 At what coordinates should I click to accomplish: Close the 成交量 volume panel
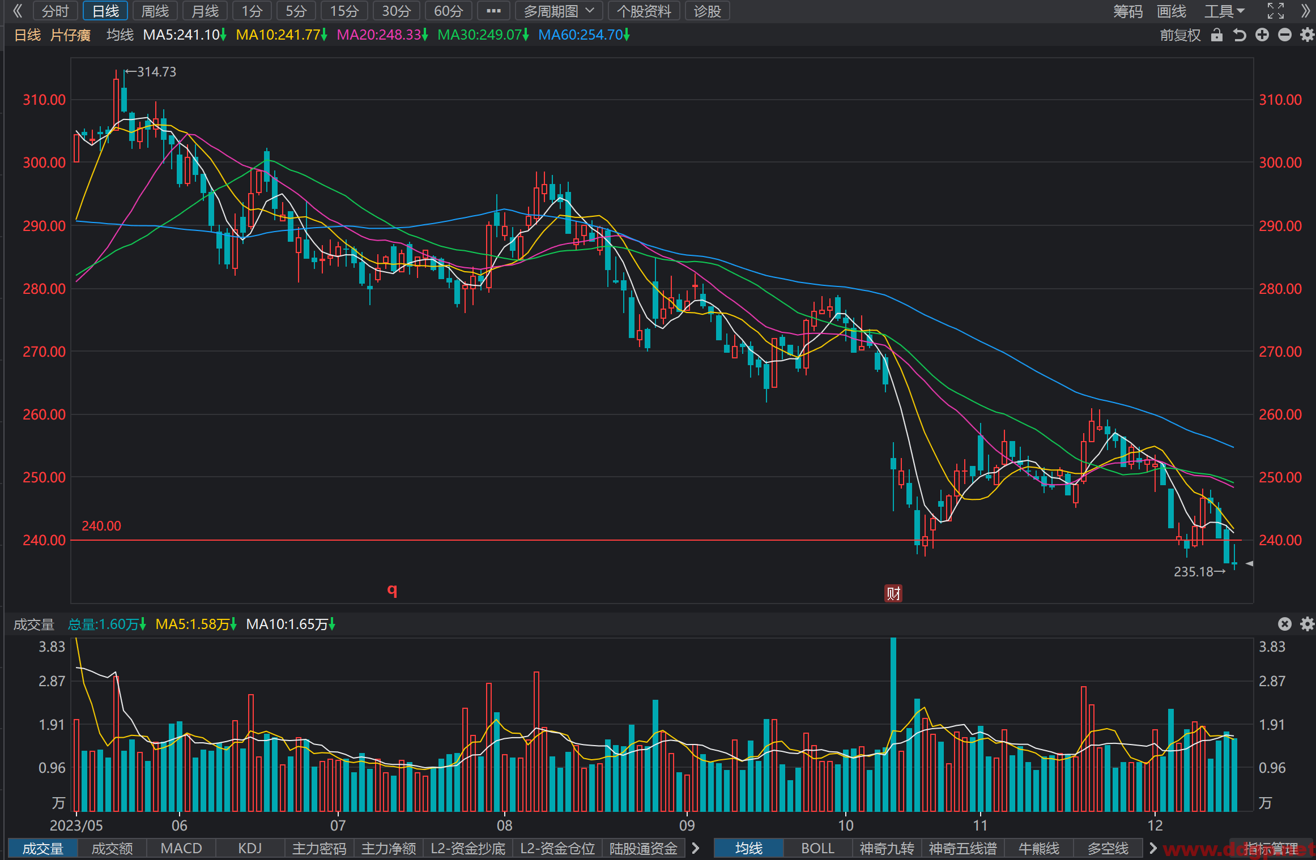click(x=1285, y=624)
